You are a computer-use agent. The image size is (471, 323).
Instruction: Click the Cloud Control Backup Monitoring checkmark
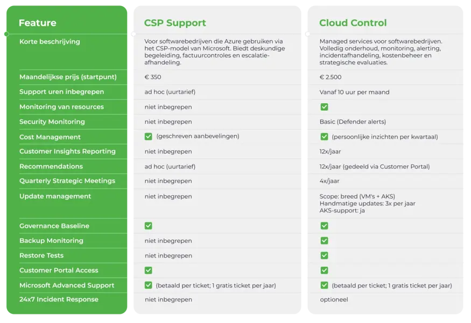click(324, 241)
